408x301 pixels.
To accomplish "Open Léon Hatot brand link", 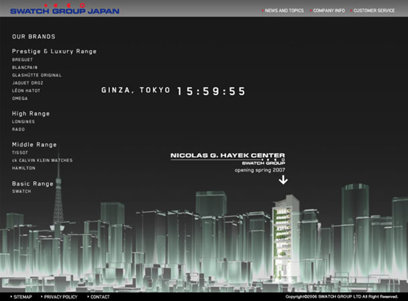I will [x=26, y=91].
